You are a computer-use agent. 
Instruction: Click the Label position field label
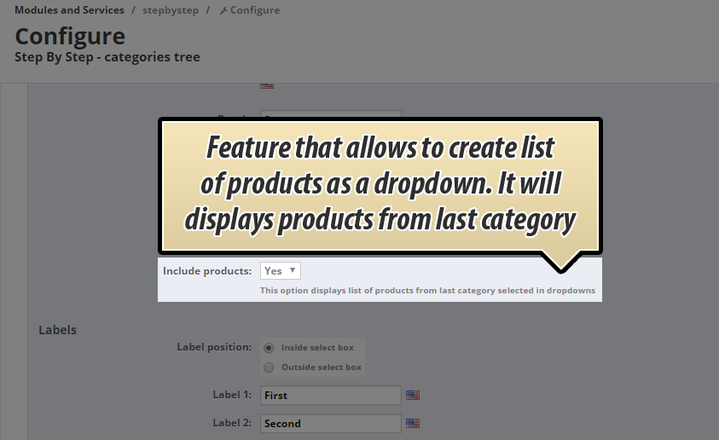(213, 347)
